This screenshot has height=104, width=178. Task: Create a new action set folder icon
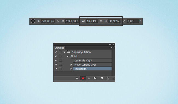click(x=95, y=78)
